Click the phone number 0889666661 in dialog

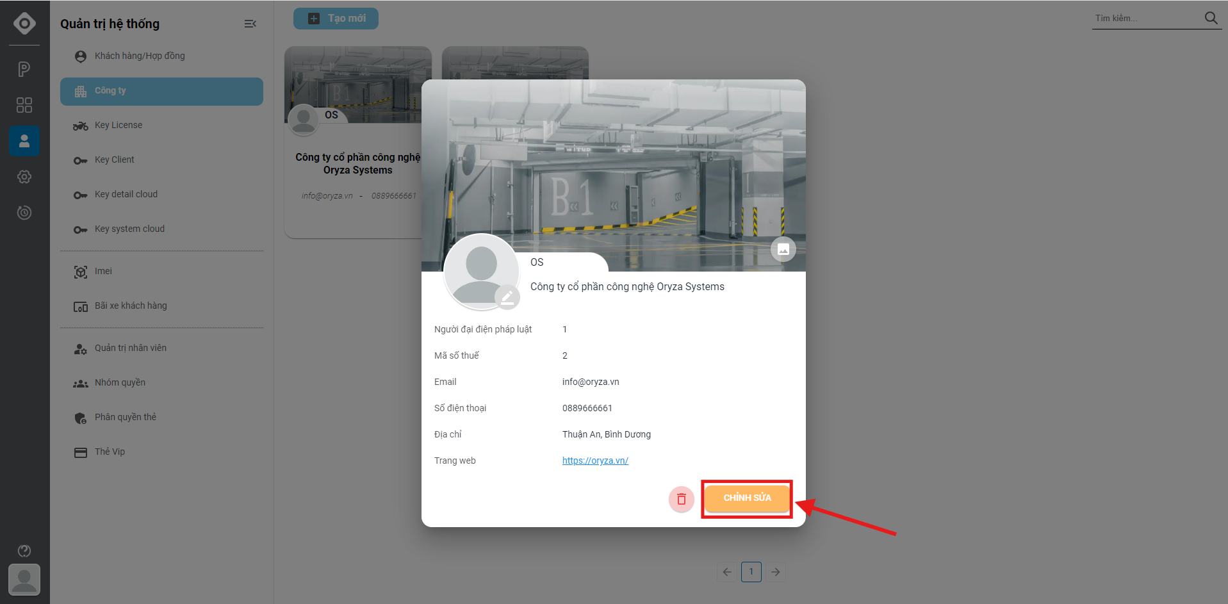[587, 408]
